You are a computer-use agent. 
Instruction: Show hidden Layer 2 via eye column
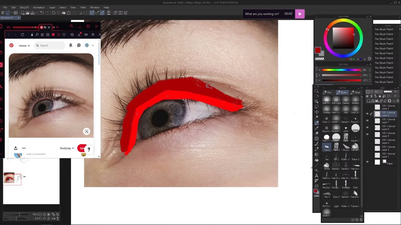click(x=367, y=107)
